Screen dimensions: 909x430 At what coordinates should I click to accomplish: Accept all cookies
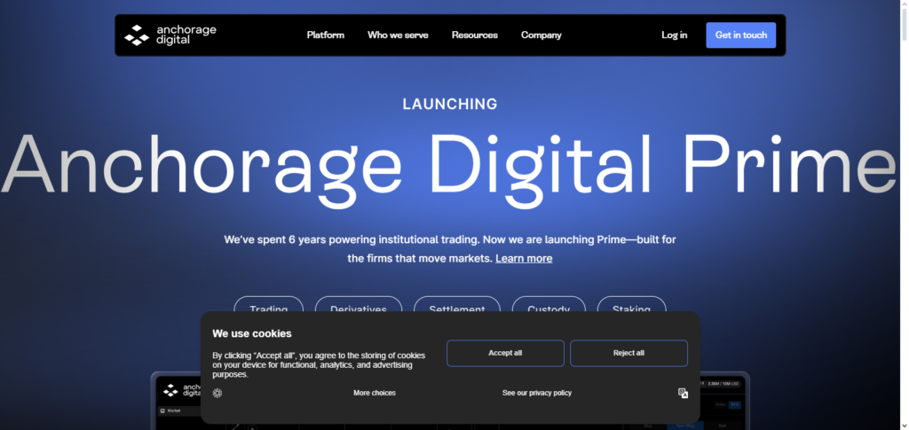[x=505, y=353]
